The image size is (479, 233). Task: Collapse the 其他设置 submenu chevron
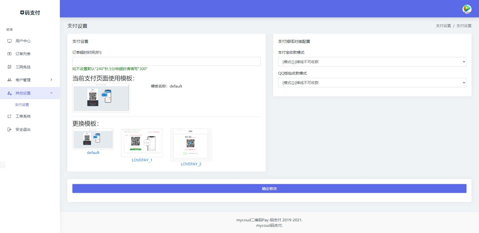click(51, 93)
